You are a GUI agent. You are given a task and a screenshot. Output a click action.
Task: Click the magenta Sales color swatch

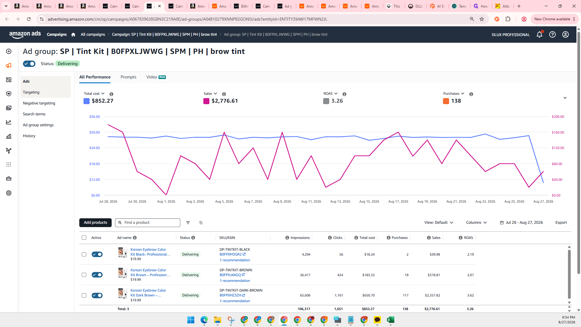206,101
